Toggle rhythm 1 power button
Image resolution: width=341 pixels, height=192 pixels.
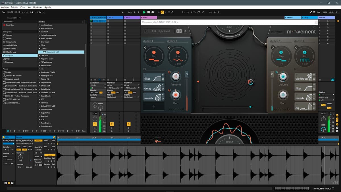point(145,47)
